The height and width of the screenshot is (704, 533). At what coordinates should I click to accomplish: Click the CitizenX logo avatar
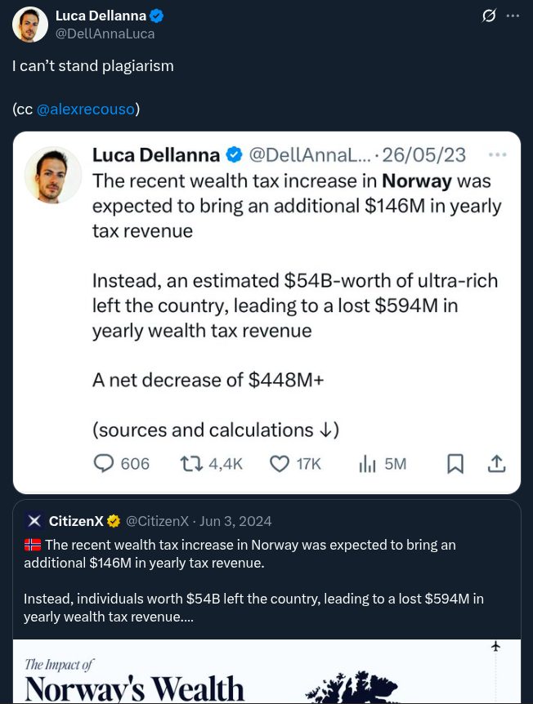[x=34, y=520]
